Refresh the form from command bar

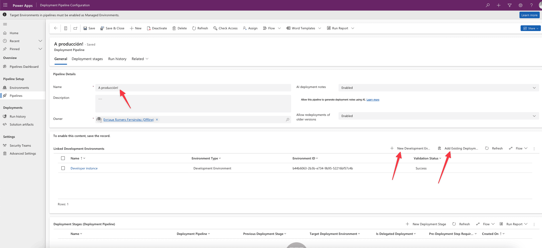point(200,28)
